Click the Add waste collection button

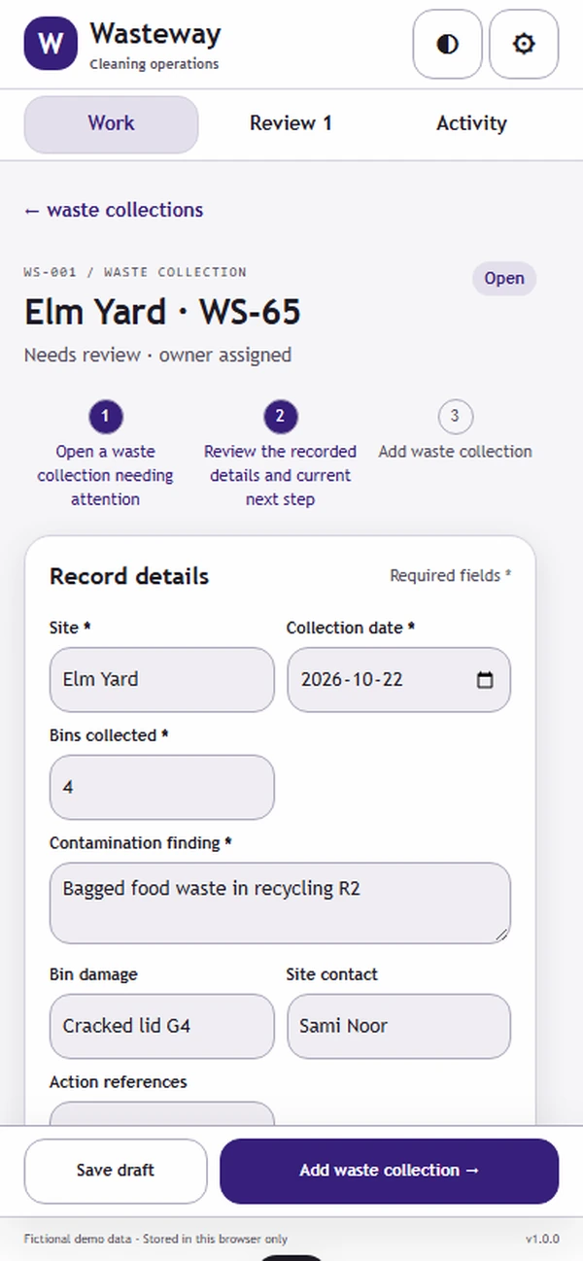(x=390, y=1171)
